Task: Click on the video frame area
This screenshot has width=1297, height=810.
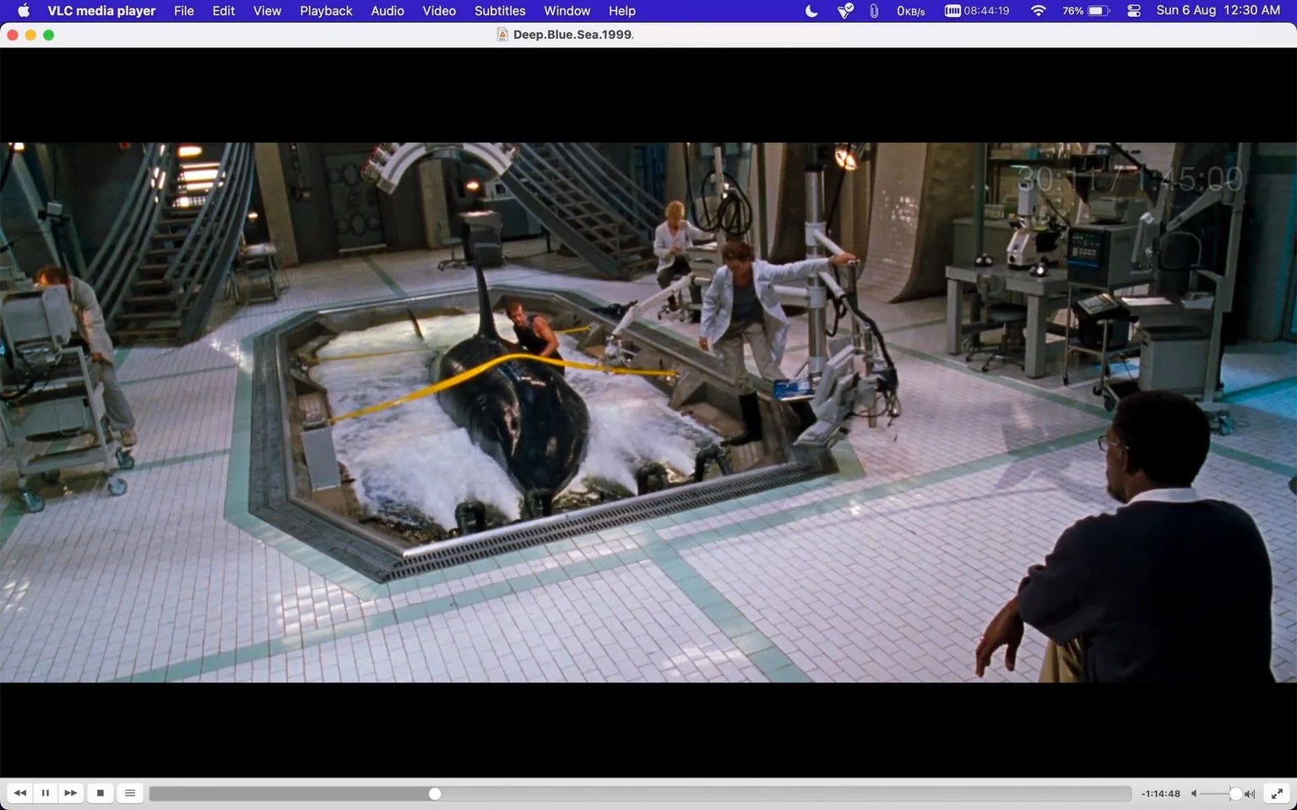Action: 648,412
